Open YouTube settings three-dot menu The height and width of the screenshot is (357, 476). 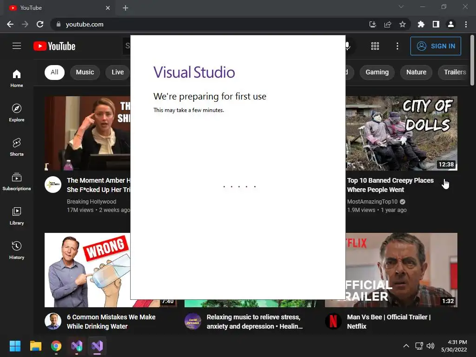[x=397, y=46]
